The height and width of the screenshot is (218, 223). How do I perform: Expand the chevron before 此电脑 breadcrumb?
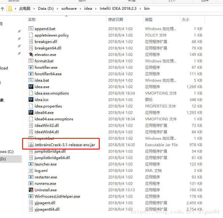click(15, 9)
